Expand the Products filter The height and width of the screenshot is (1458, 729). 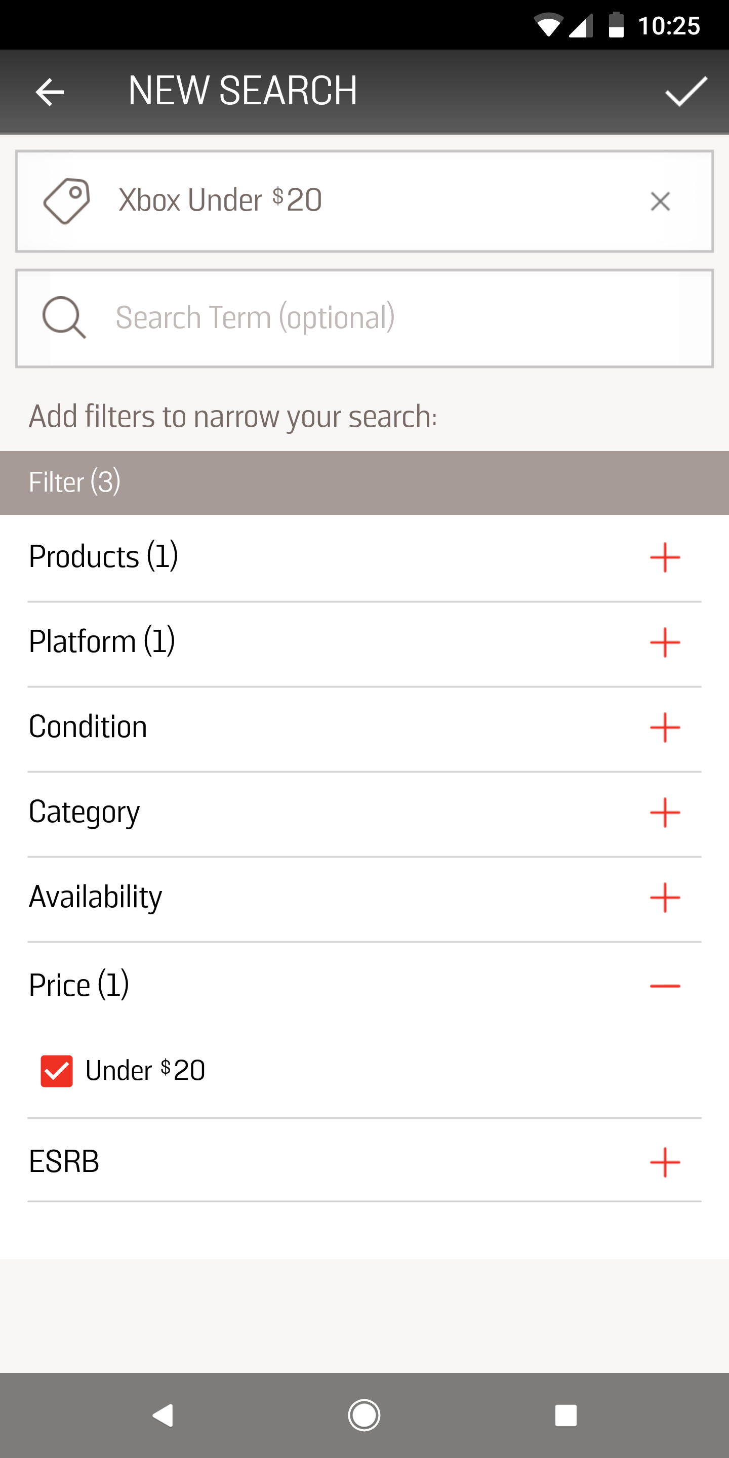tap(665, 557)
